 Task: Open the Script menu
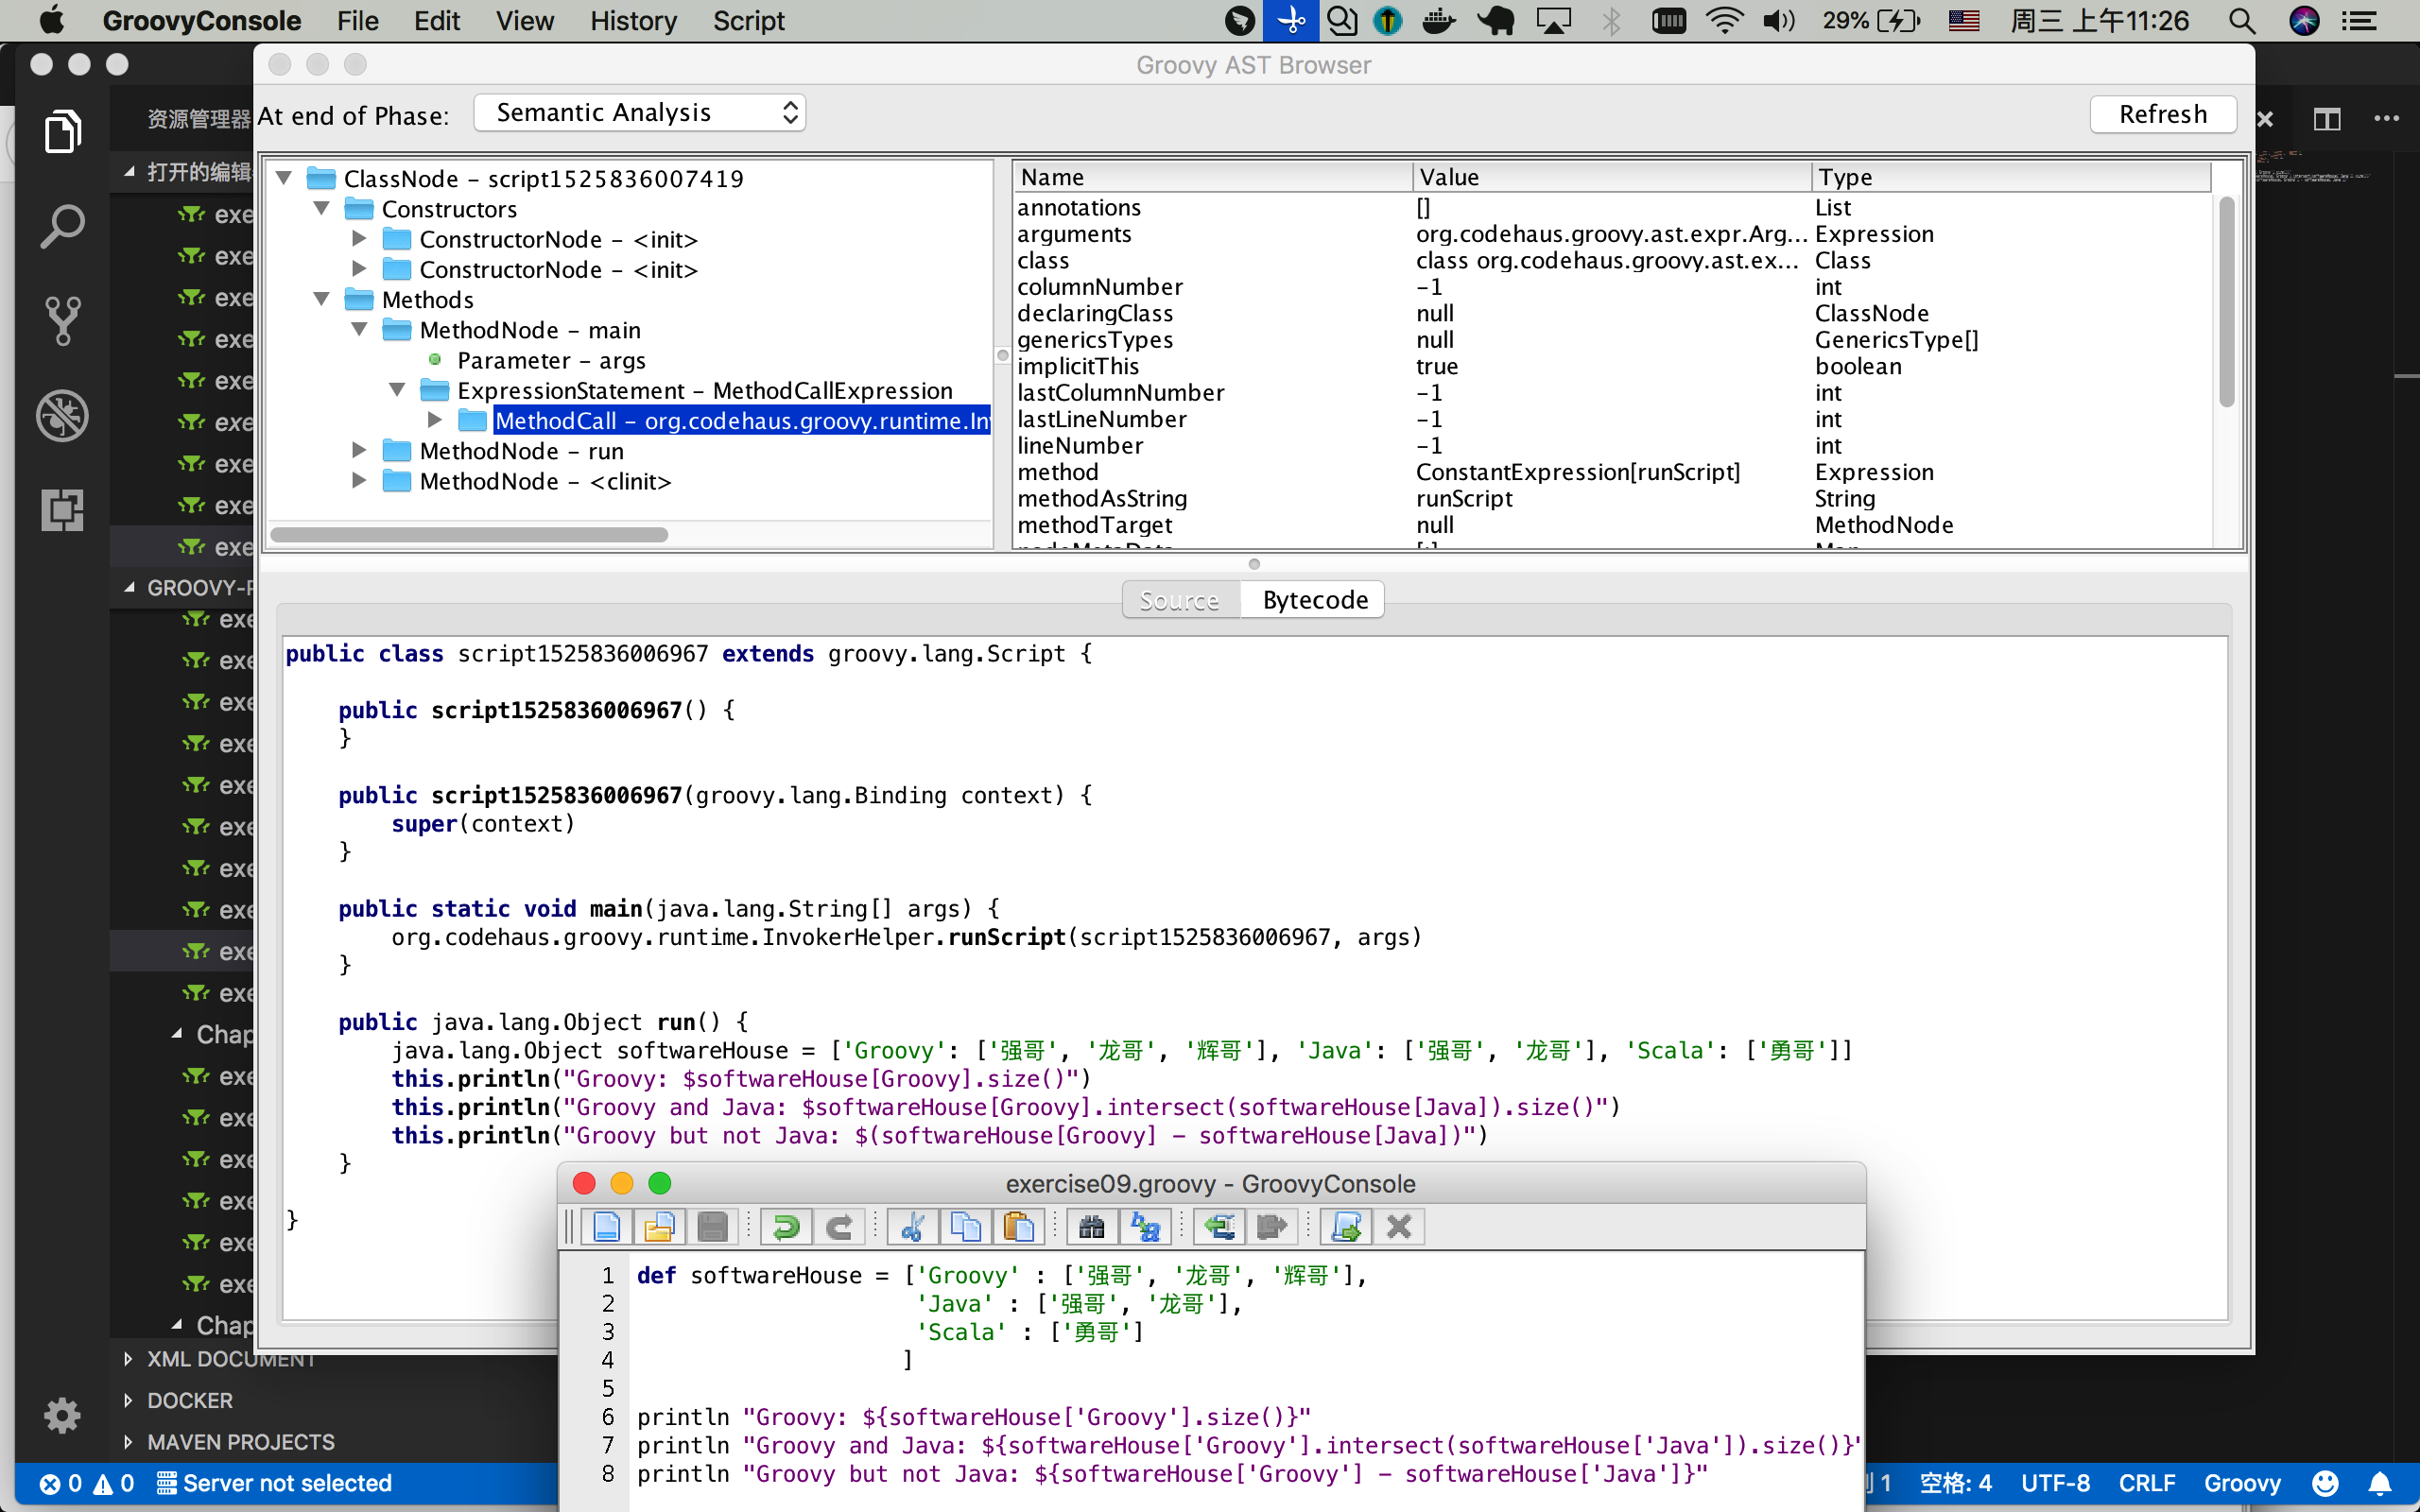pyautogui.click(x=748, y=21)
